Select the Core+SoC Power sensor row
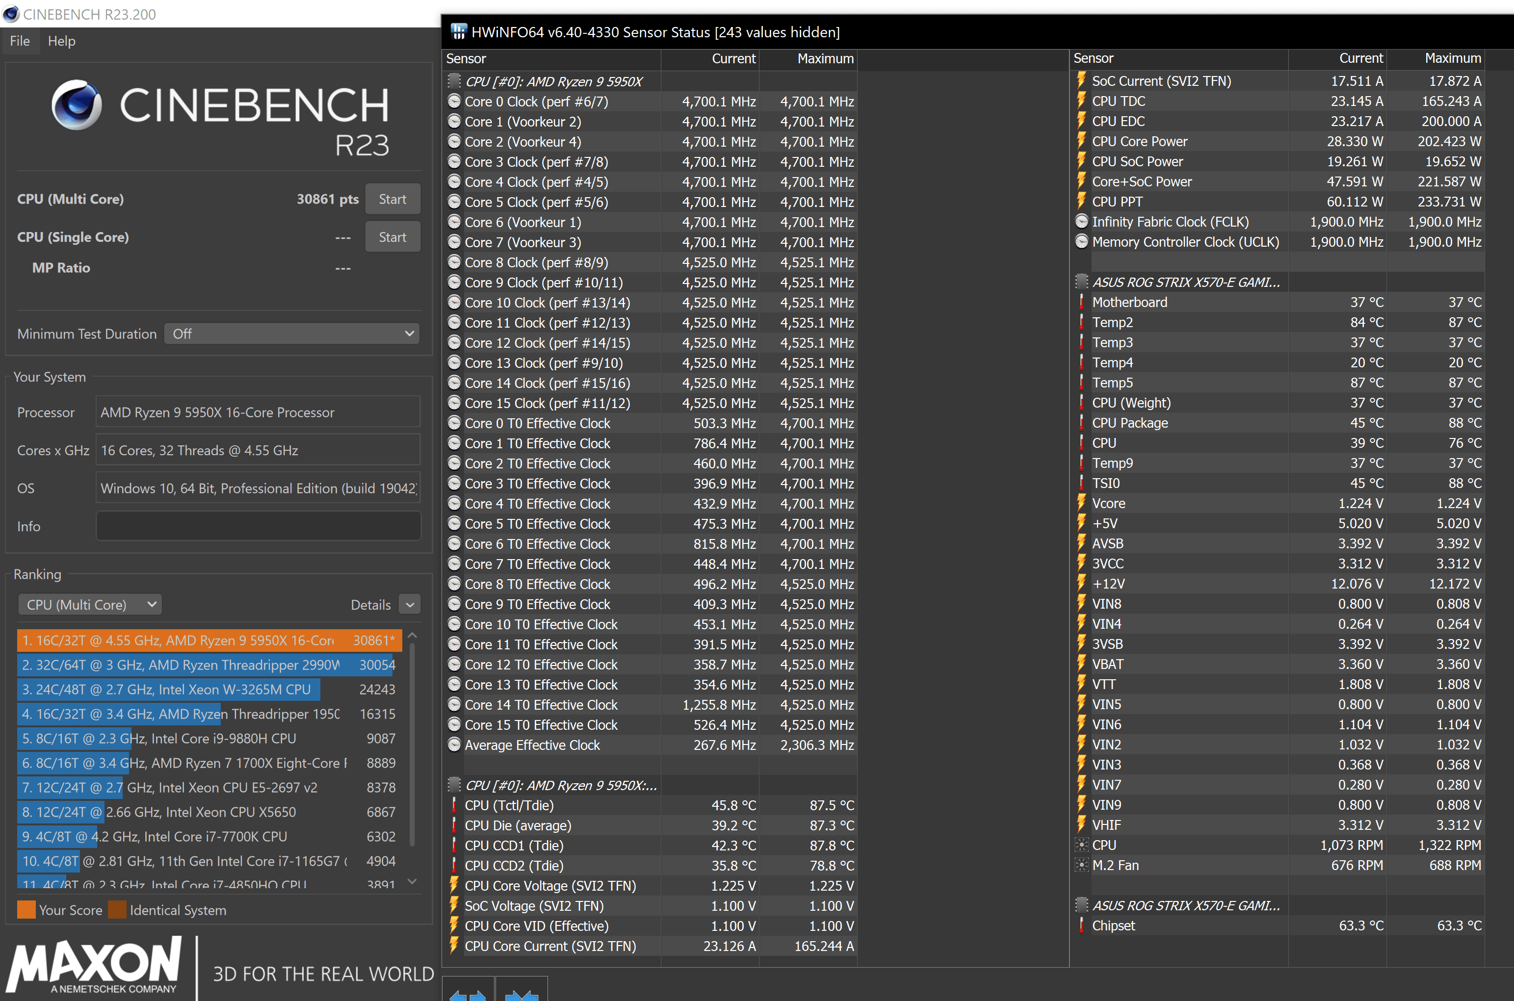The image size is (1514, 1001). click(1277, 181)
